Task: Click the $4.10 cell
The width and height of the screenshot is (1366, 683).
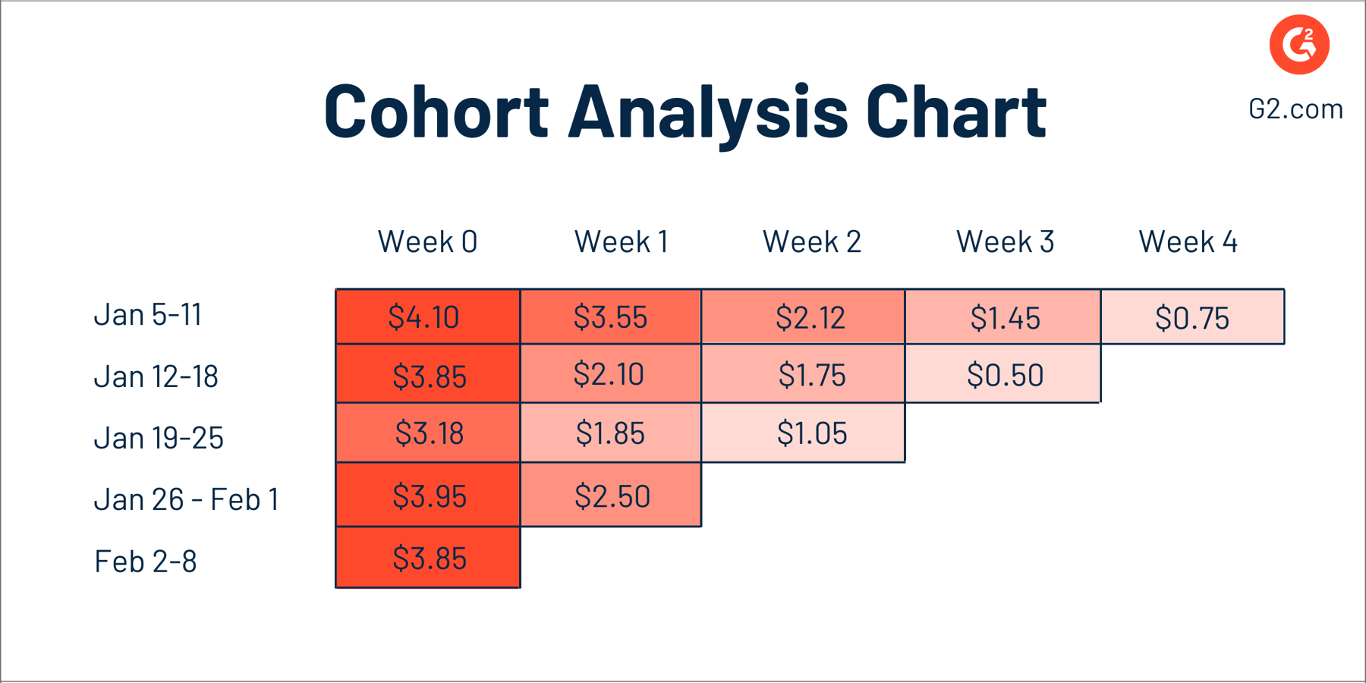Action: [427, 316]
